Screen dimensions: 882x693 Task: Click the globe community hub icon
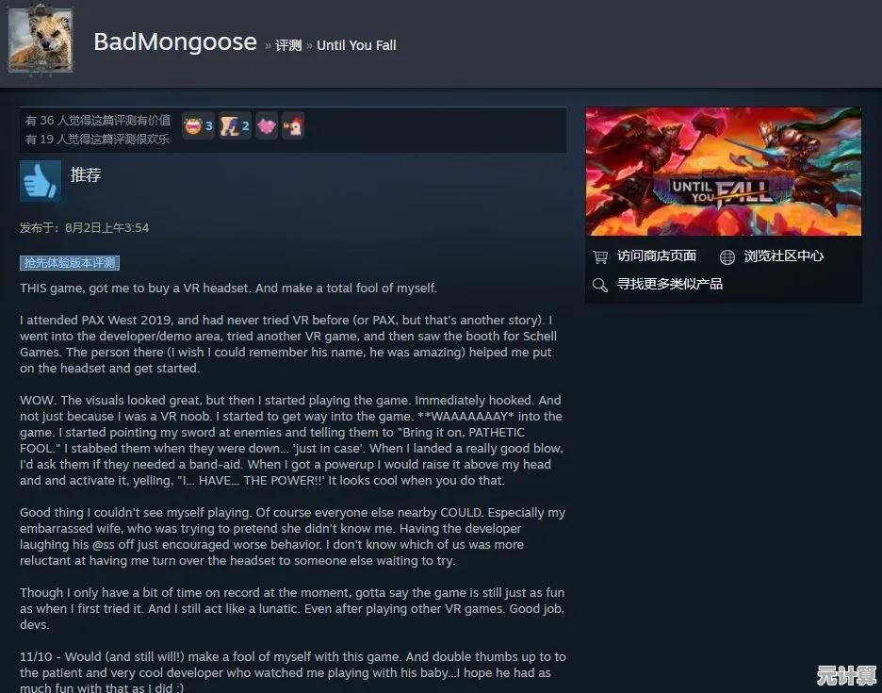coord(727,256)
